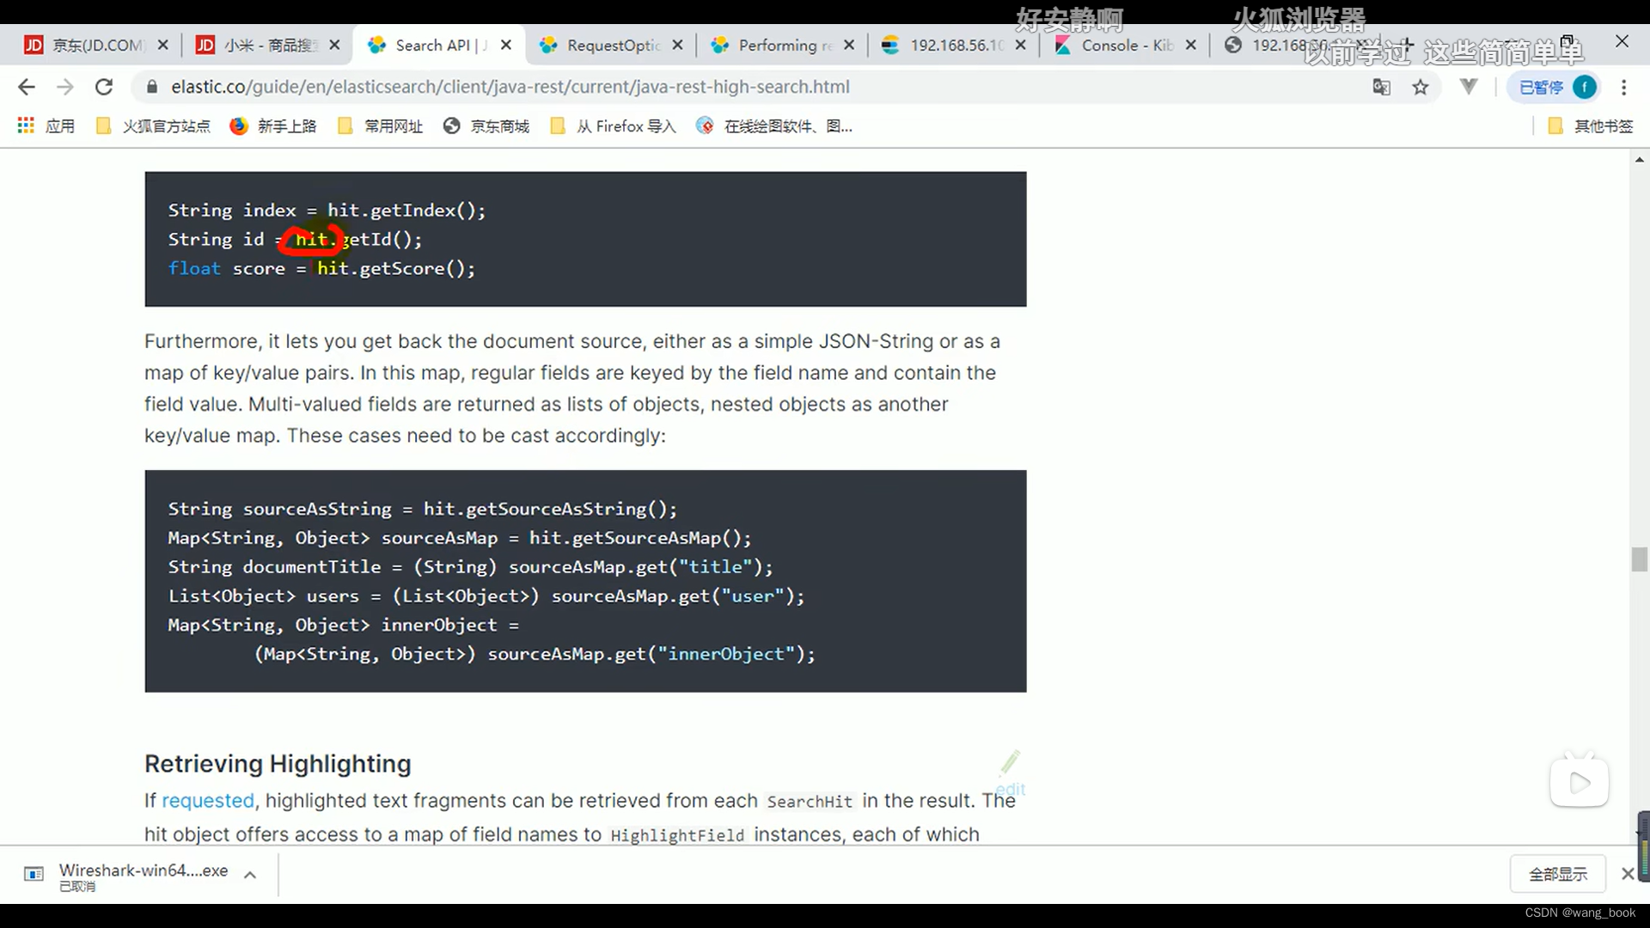The image size is (1650, 928).
Task: Click the float score code line
Action: click(321, 268)
